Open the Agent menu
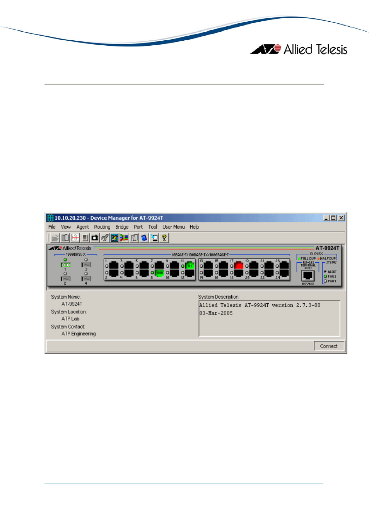Image resolution: width=369 pixels, height=523 pixels. (83, 227)
